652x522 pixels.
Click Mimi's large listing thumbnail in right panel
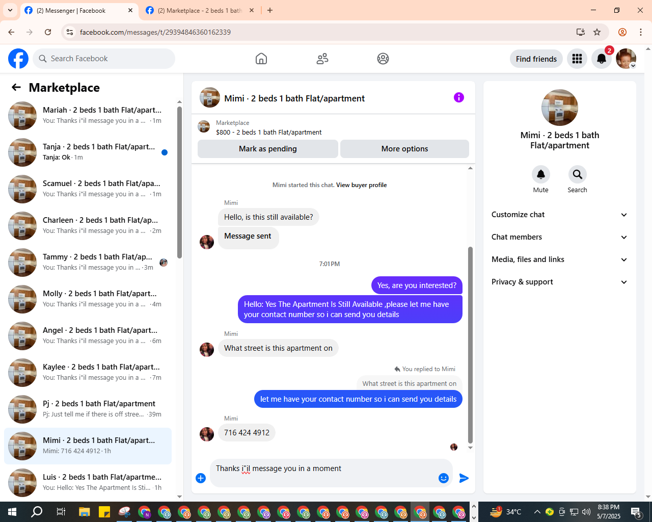pos(560,108)
